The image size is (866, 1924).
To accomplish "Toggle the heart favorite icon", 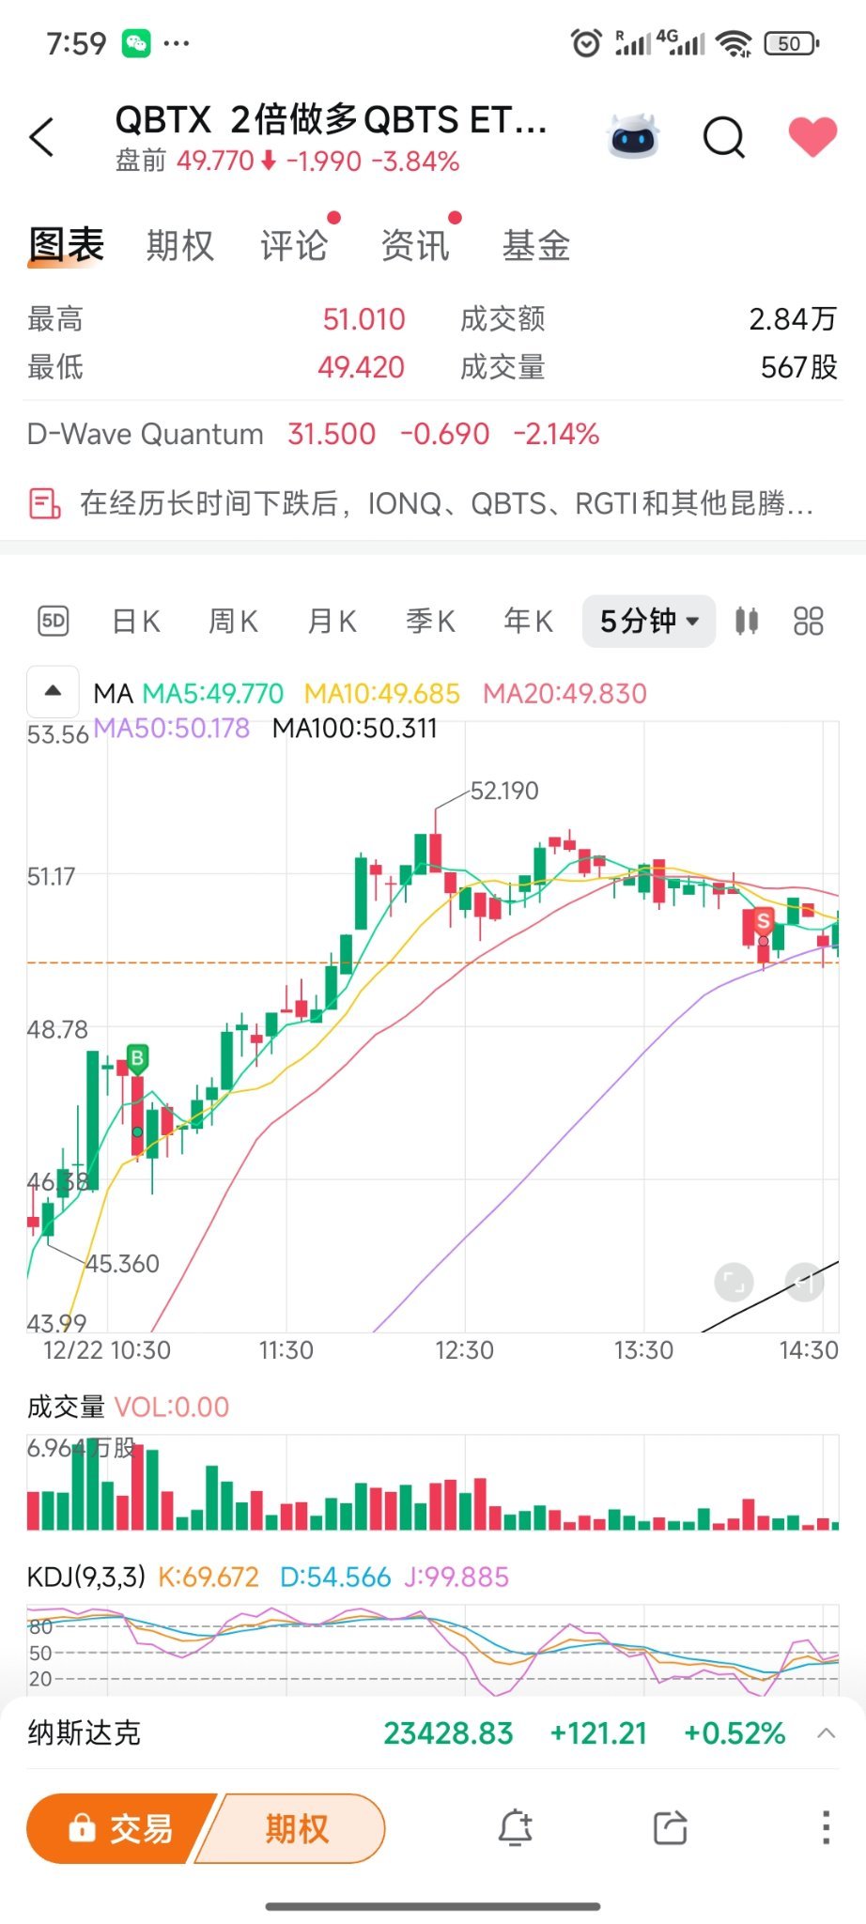I will click(812, 137).
